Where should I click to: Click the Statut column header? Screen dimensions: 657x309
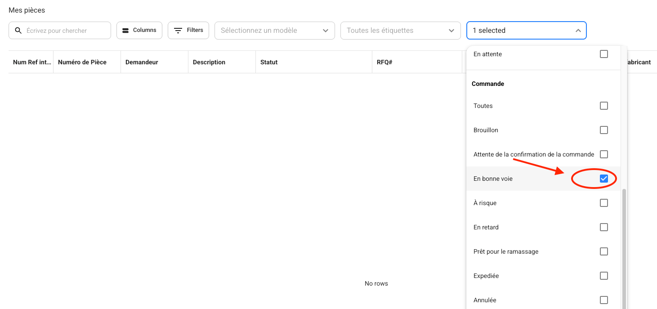coord(269,62)
